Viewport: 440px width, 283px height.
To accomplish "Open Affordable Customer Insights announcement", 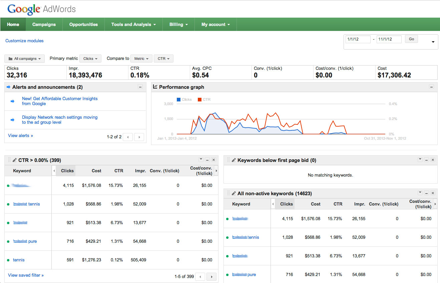I will tap(60, 101).
